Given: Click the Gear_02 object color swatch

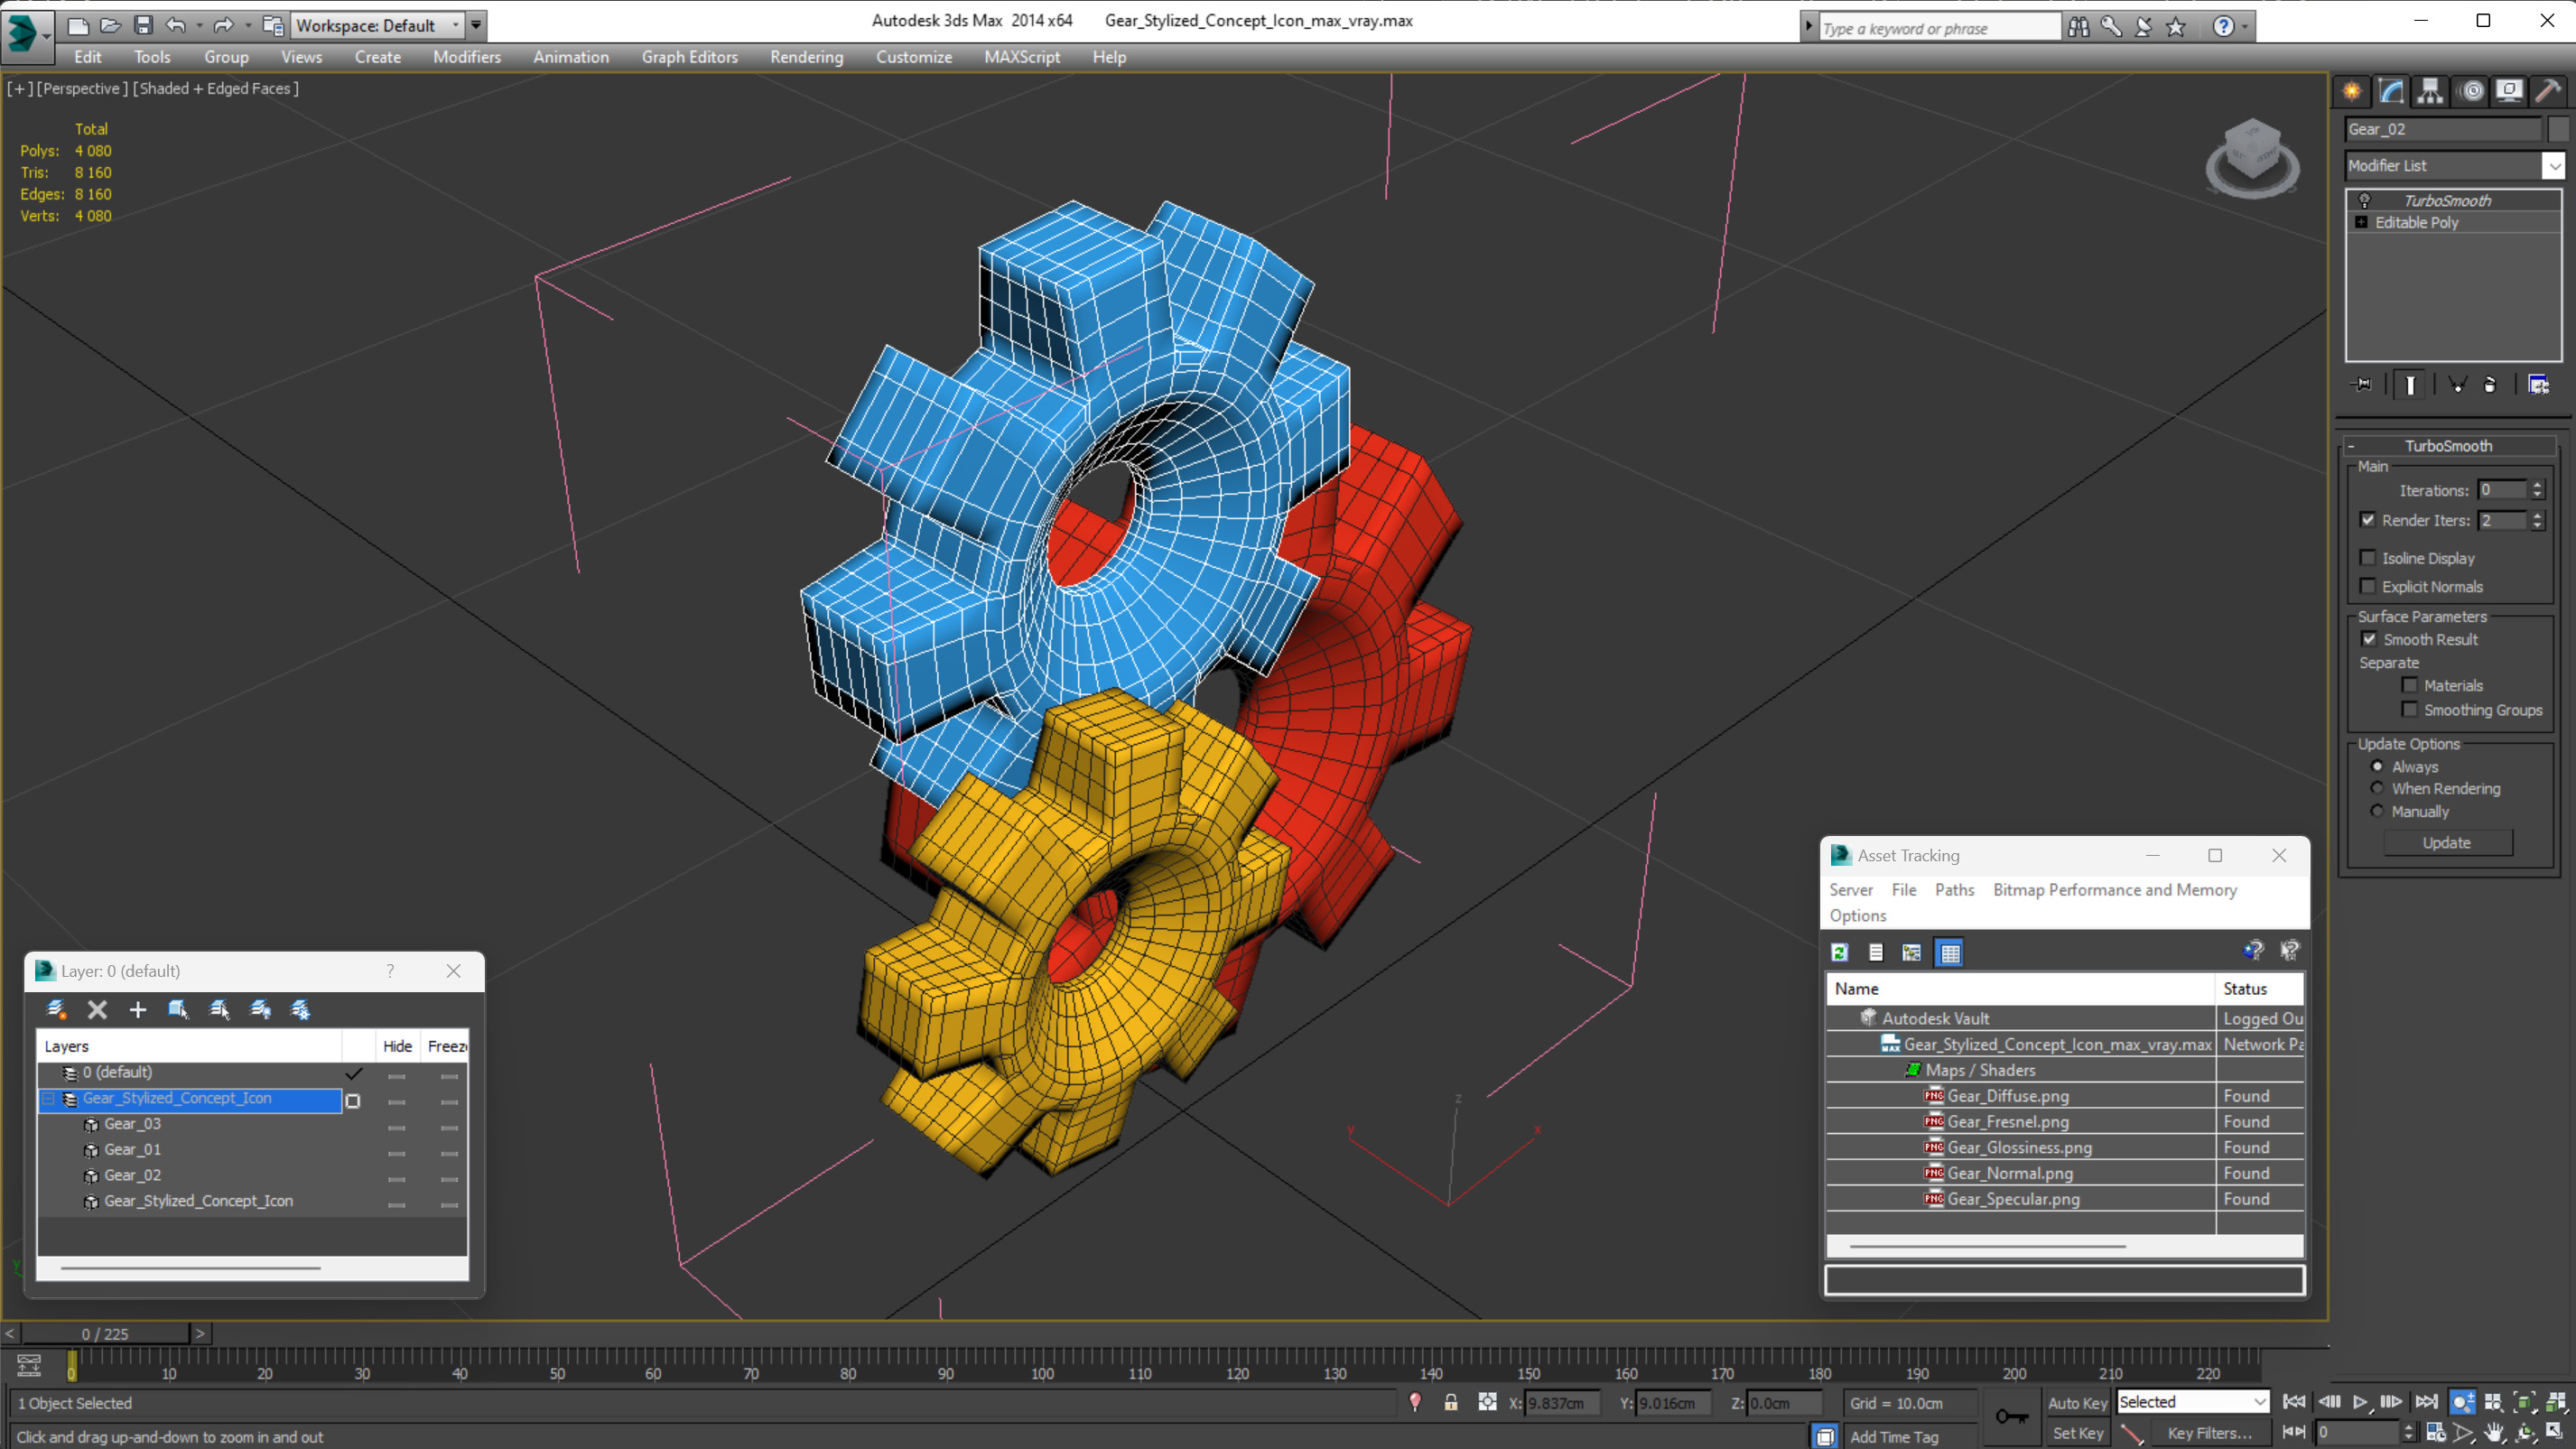Looking at the screenshot, I should click(2558, 129).
